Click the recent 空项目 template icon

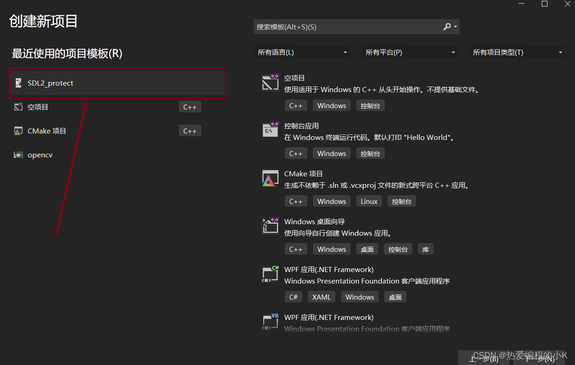pos(18,107)
